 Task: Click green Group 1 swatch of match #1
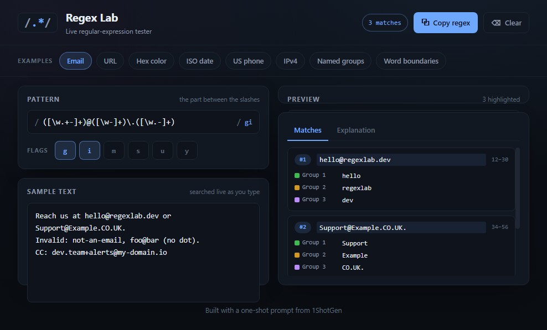pyautogui.click(x=297, y=175)
